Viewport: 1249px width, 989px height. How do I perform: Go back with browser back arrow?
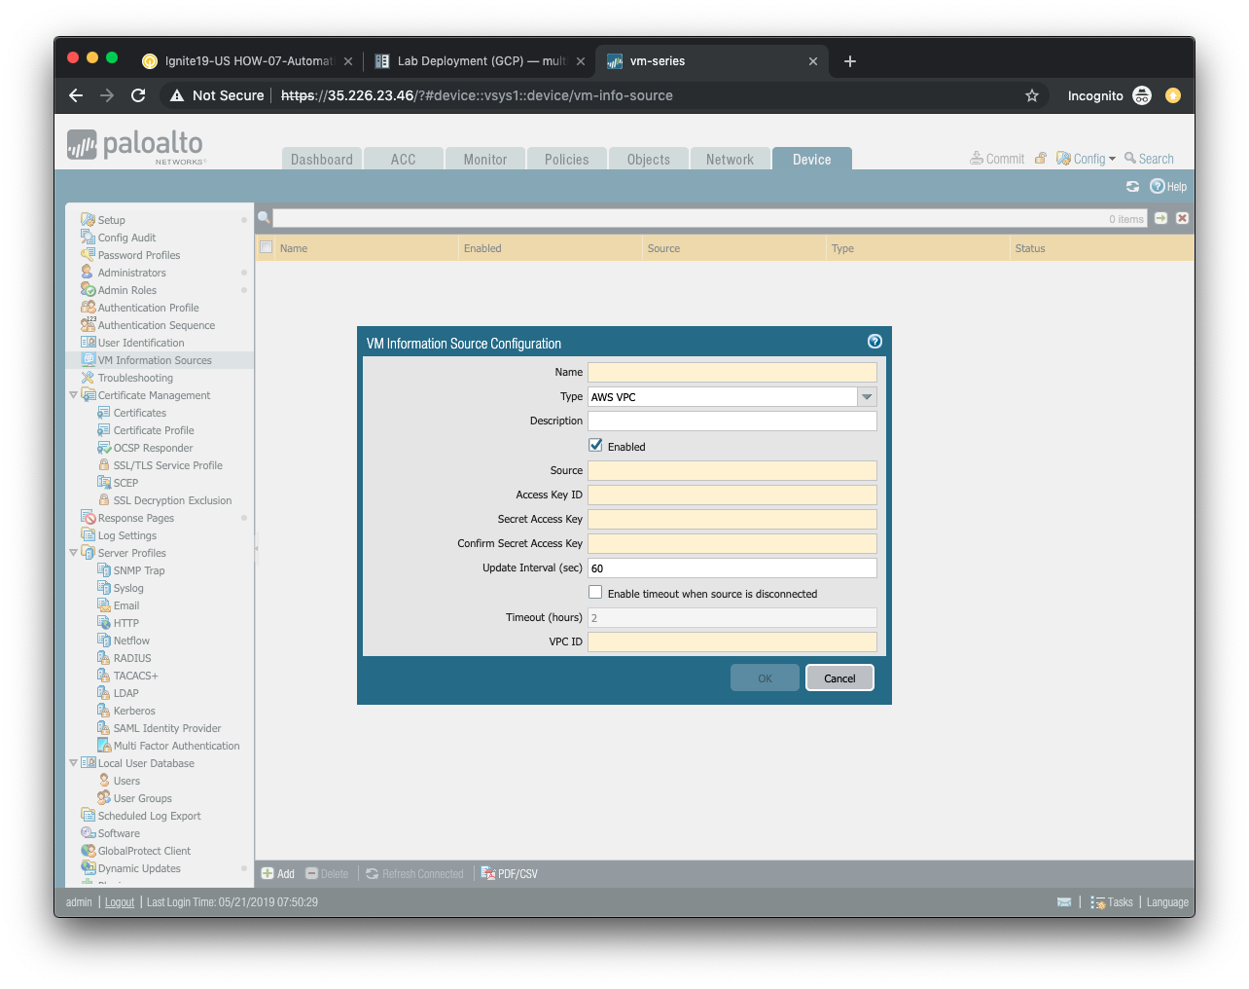coord(76,95)
